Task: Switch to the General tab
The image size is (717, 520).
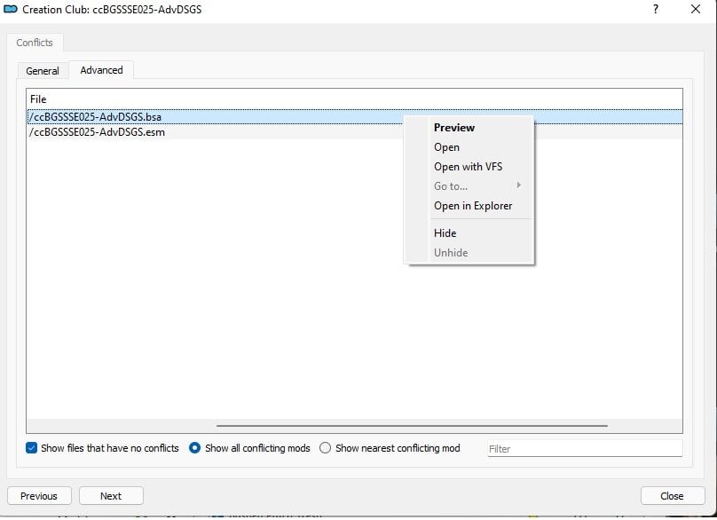Action: [x=43, y=71]
